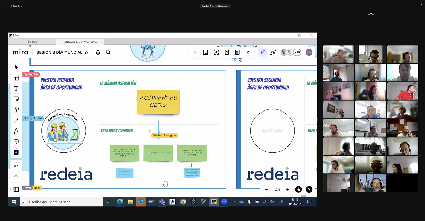Click the TRES IDEAS GENIALES heading
The width and height of the screenshot is (425, 221).
point(117,131)
